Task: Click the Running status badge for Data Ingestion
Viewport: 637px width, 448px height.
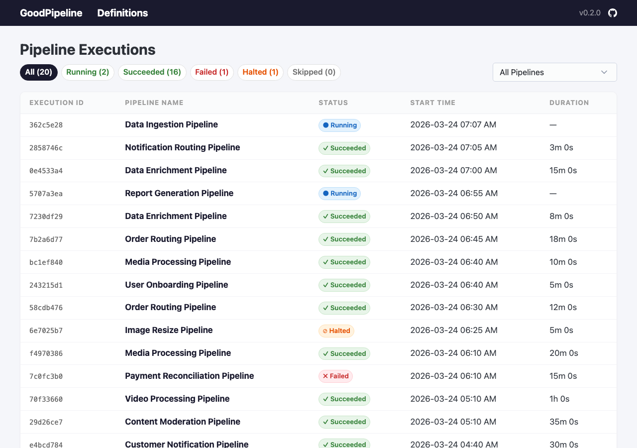Action: 339,125
